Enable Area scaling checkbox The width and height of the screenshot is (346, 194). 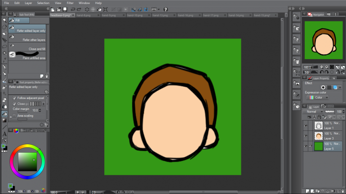[x=14, y=116]
